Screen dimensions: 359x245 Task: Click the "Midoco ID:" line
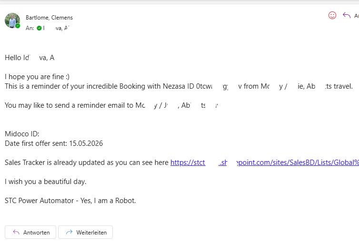point(22,134)
